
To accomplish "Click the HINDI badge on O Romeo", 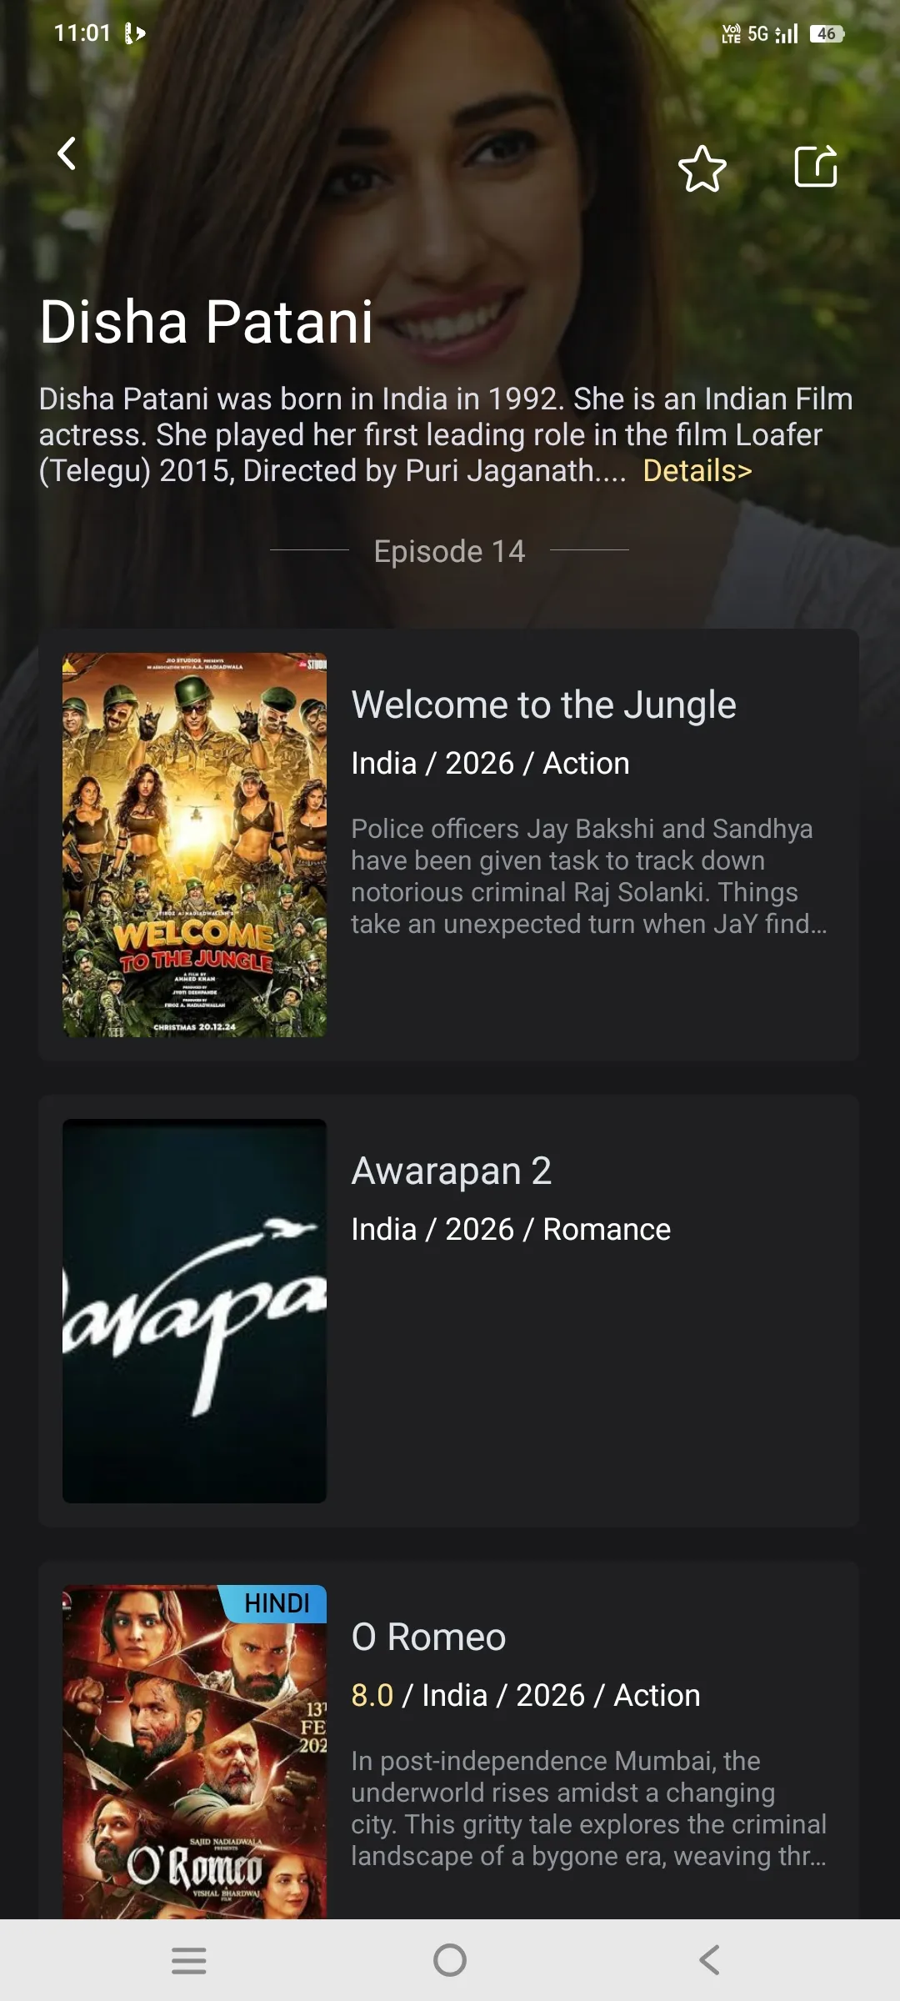I will (x=275, y=1603).
